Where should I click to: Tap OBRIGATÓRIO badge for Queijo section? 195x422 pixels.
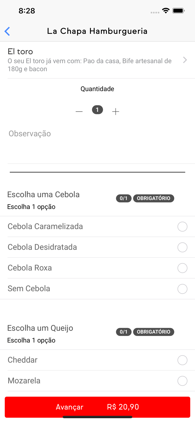(x=153, y=332)
